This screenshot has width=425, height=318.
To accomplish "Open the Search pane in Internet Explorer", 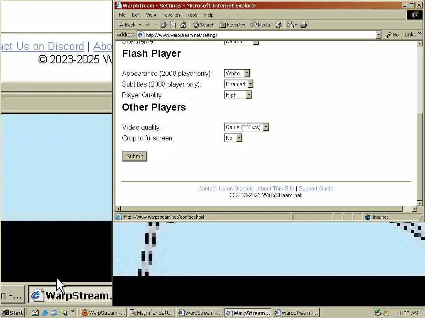I will 203,25.
